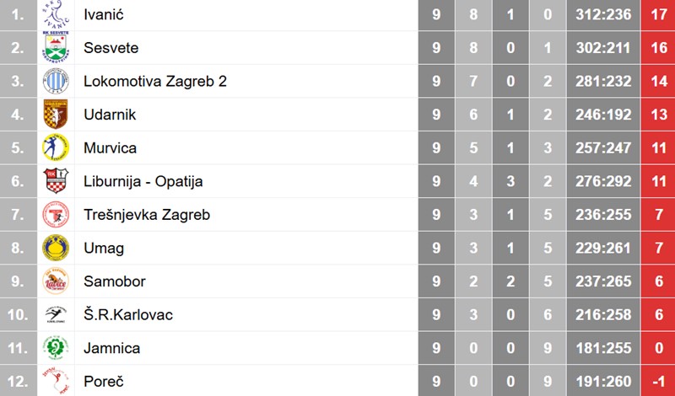Open the Ivanić team name link
Viewport: 675px width, 396px height.
point(103,14)
